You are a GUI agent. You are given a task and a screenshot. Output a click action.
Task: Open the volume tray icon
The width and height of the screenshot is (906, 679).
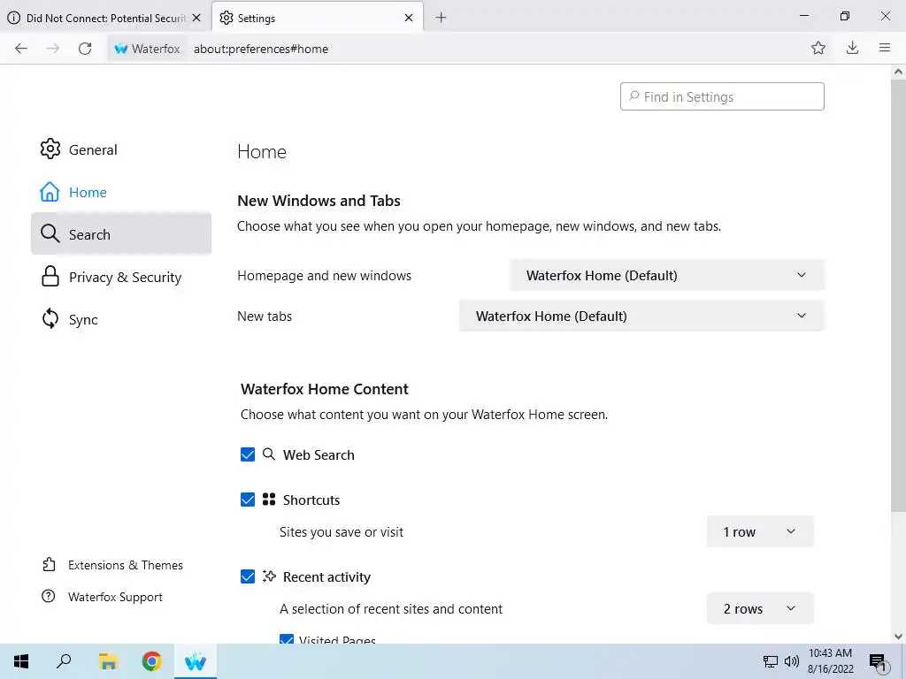coord(792,661)
